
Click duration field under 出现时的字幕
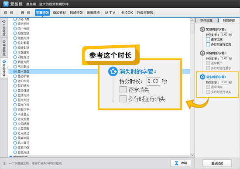coord(224,34)
